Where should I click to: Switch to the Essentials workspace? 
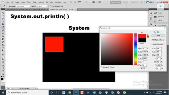(x=115, y=2)
